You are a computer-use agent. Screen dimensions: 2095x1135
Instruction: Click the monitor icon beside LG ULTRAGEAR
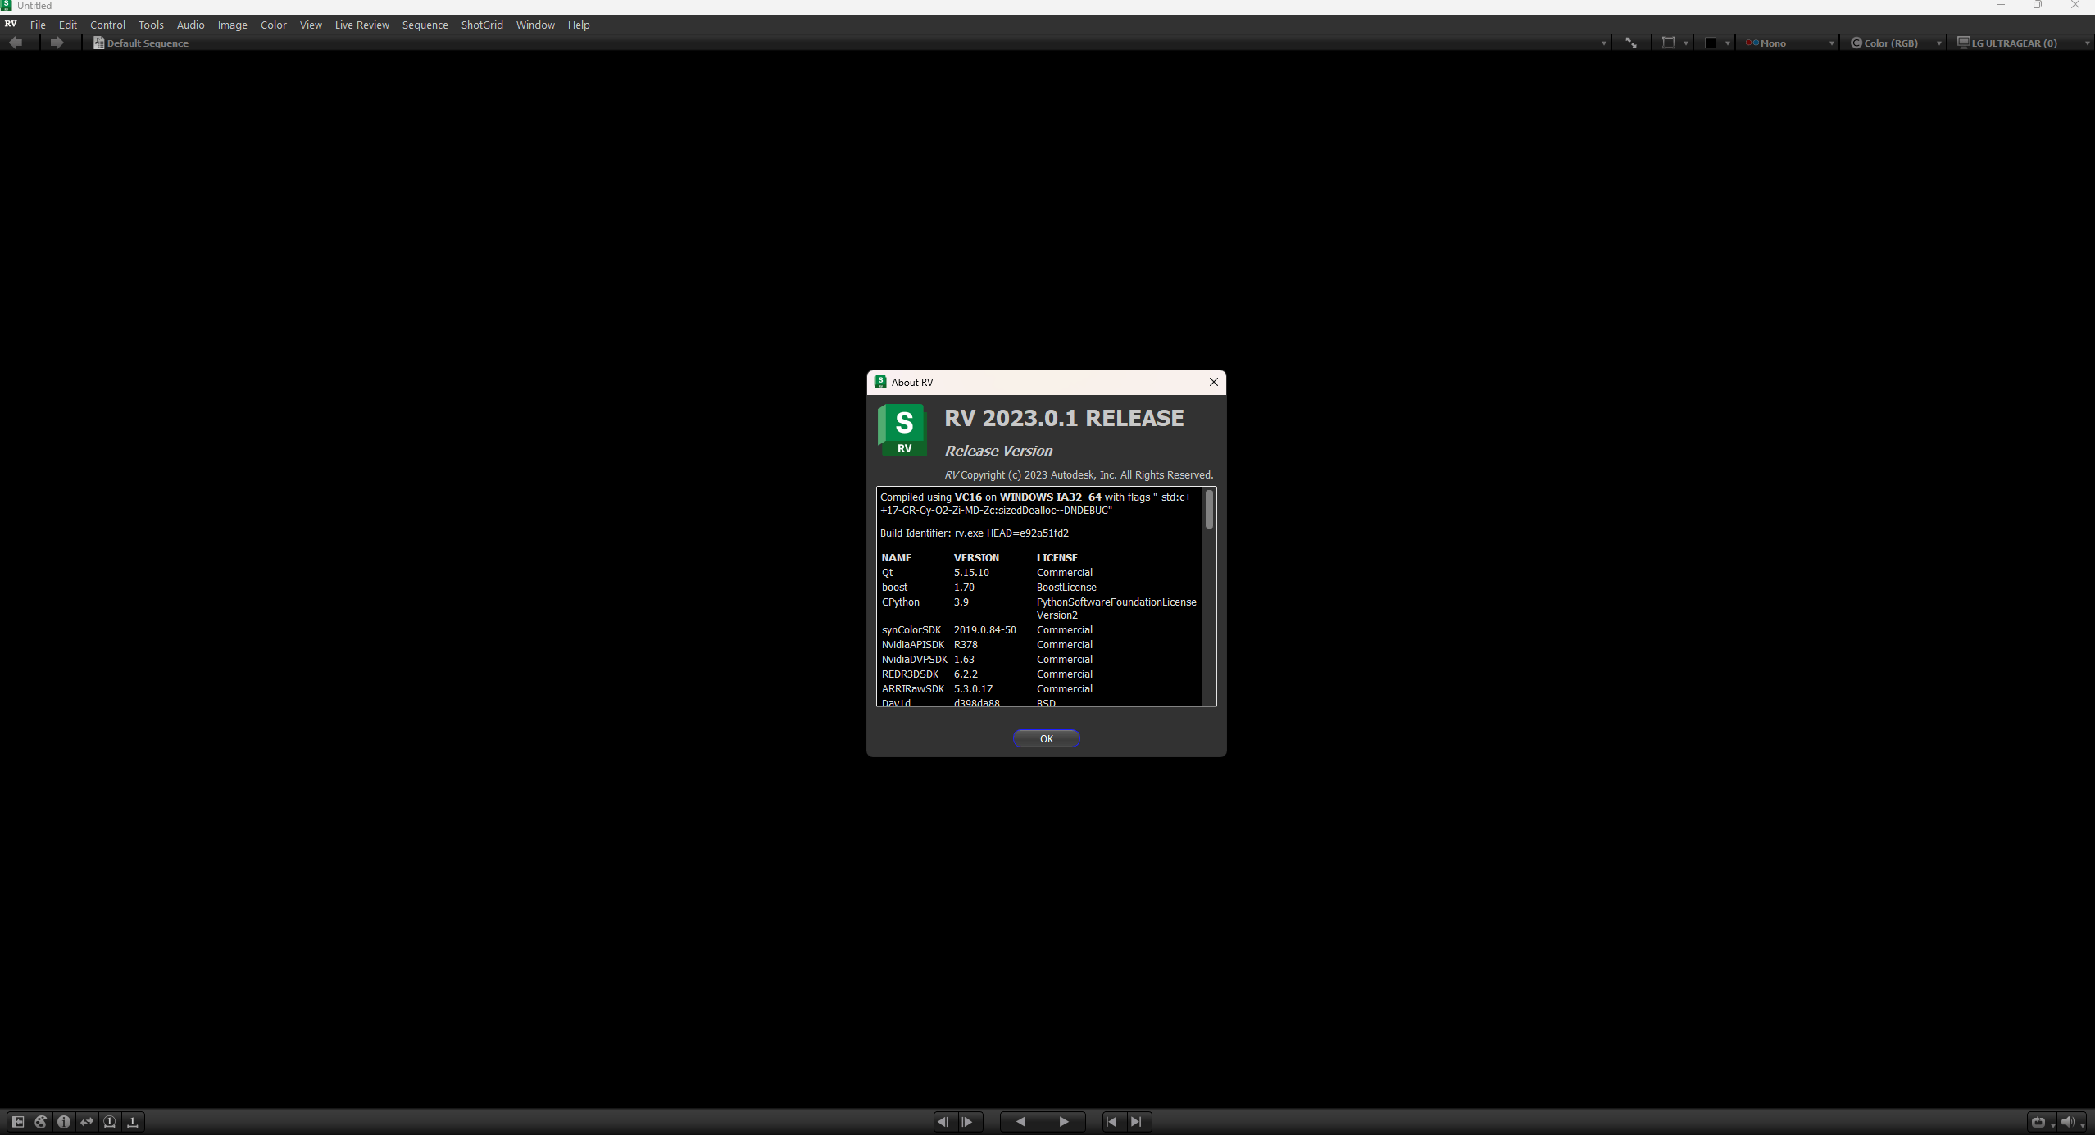pyautogui.click(x=1963, y=43)
